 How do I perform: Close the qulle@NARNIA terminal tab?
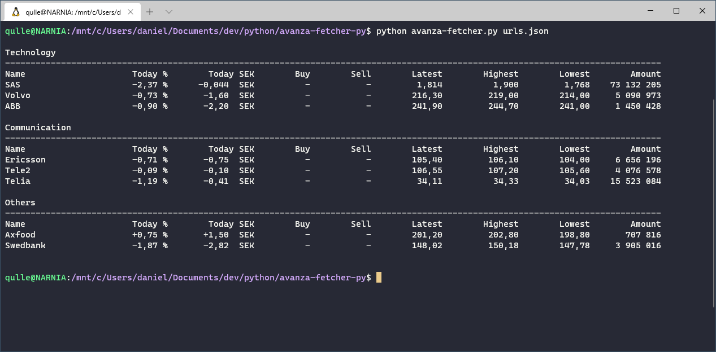click(131, 11)
